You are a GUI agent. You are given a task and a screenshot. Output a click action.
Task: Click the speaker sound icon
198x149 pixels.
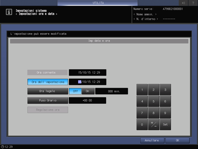183,3
